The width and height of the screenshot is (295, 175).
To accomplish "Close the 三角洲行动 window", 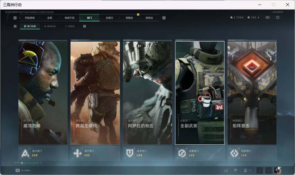I will coord(287,5).
